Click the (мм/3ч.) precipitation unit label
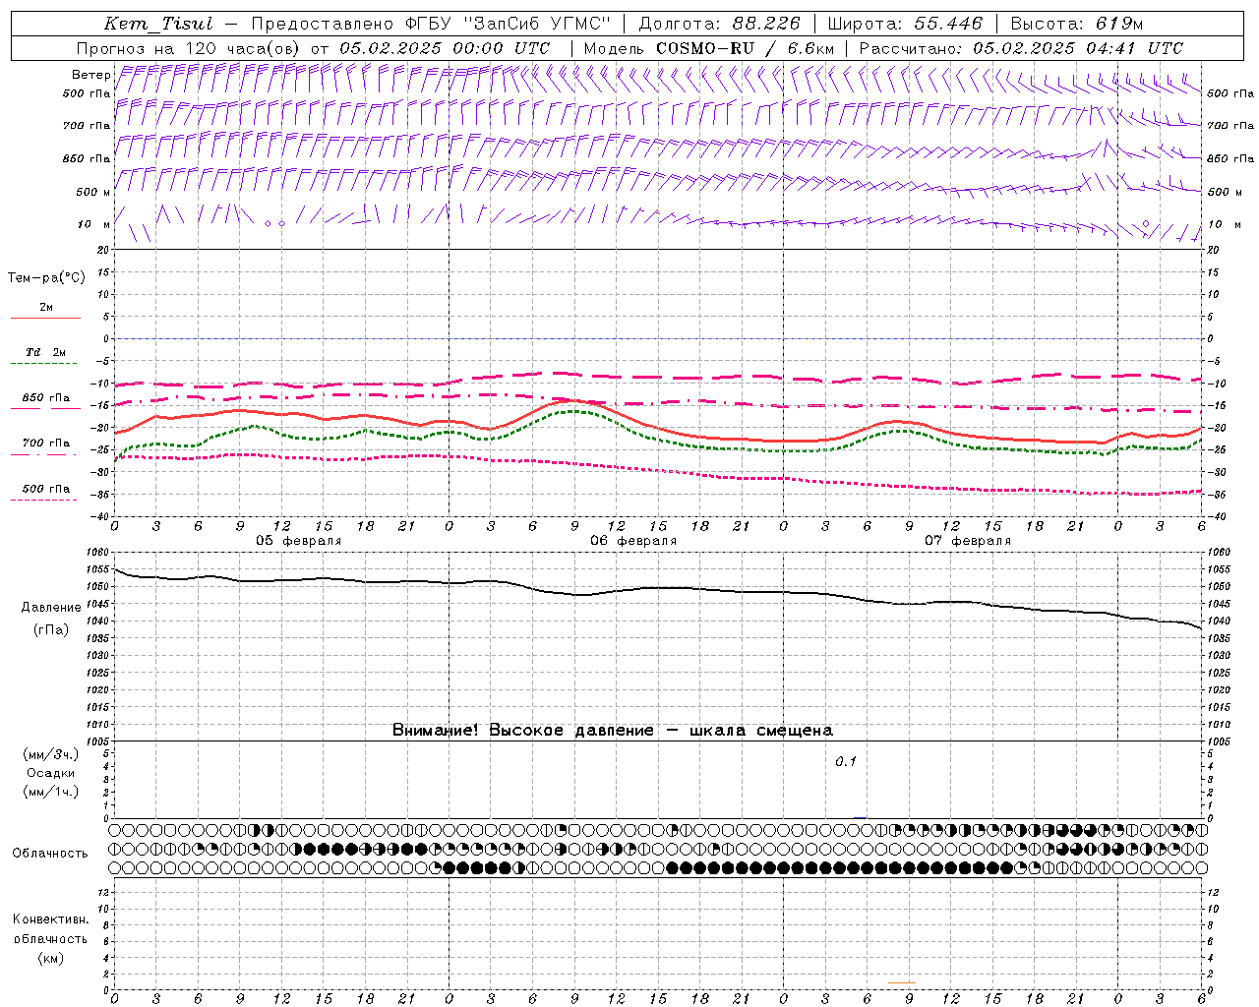The image size is (1259, 1007). pyautogui.click(x=51, y=754)
